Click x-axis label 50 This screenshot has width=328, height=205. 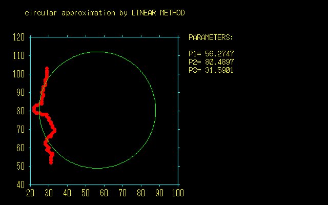coord(86,193)
